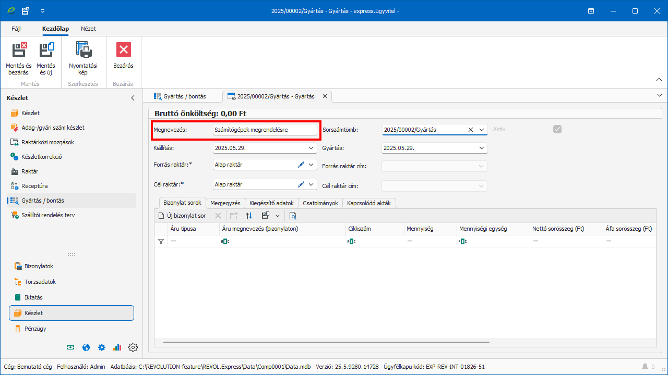Open the Kiállítás date dropdown

[312, 148]
